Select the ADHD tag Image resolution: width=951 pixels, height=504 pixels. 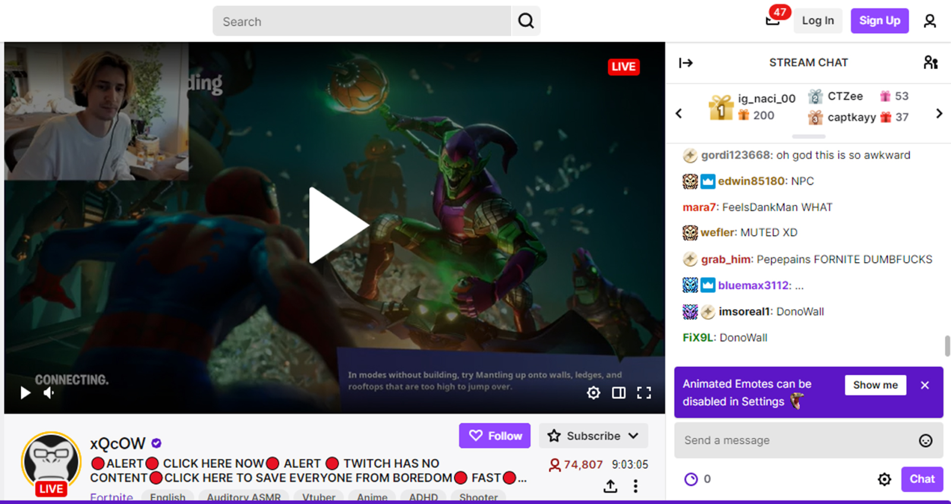tap(423, 497)
